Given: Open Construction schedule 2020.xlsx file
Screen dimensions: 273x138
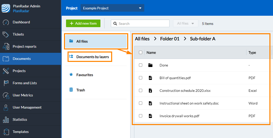Looking at the screenshot, I should pyautogui.click(x=185, y=91).
